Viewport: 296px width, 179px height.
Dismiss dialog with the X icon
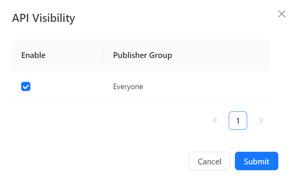pyautogui.click(x=281, y=14)
